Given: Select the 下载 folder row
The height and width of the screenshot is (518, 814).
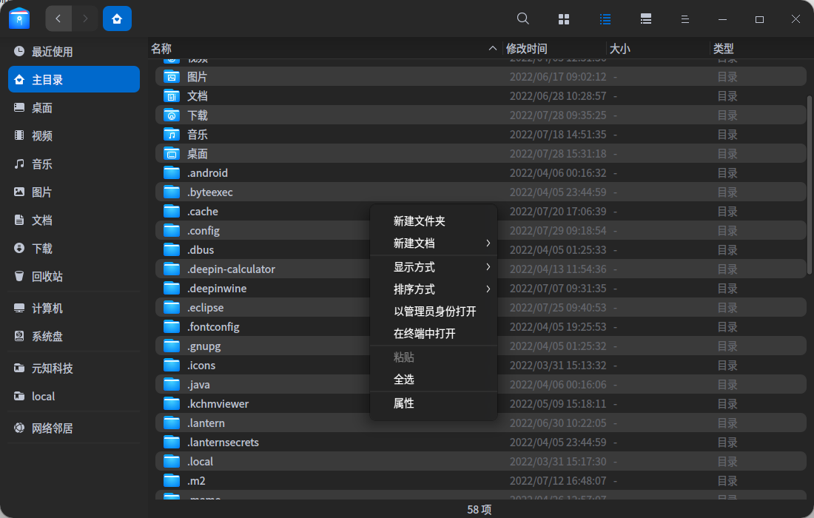Looking at the screenshot, I should (x=481, y=115).
